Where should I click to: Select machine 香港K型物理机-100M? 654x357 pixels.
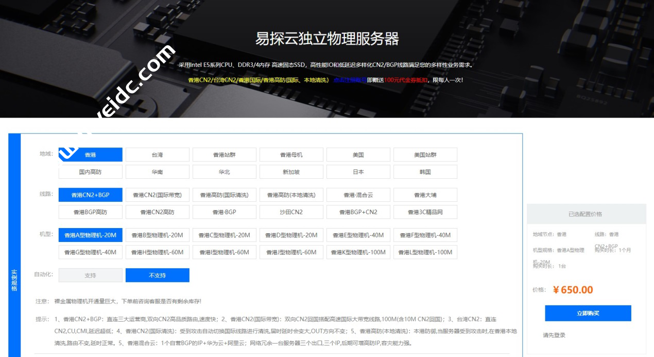click(358, 252)
